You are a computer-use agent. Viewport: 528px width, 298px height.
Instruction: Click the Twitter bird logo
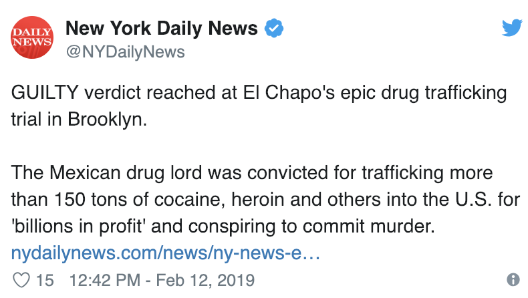(x=512, y=27)
